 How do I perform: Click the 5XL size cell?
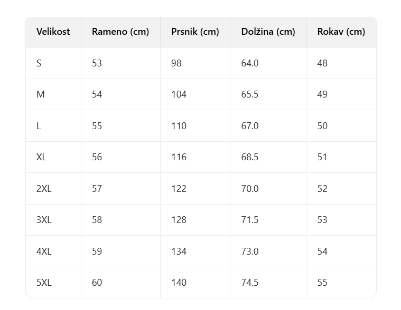point(44,283)
